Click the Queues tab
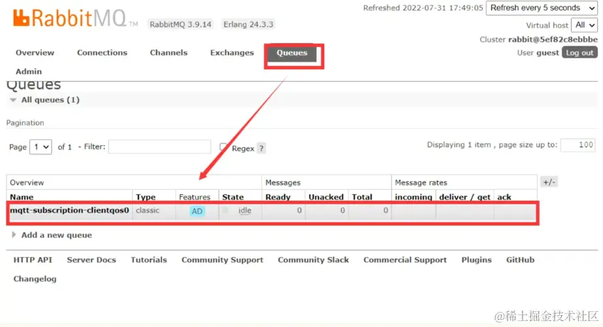Image resolution: width=603 pixels, height=327 pixels. tap(292, 53)
